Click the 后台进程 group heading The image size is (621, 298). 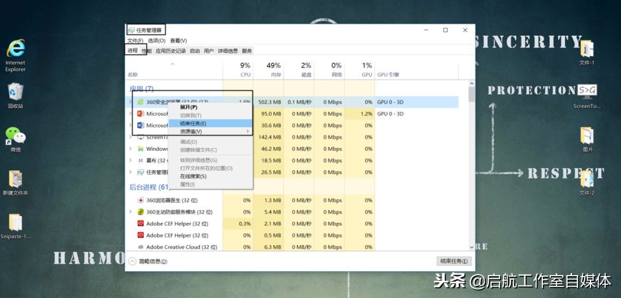tap(149, 187)
